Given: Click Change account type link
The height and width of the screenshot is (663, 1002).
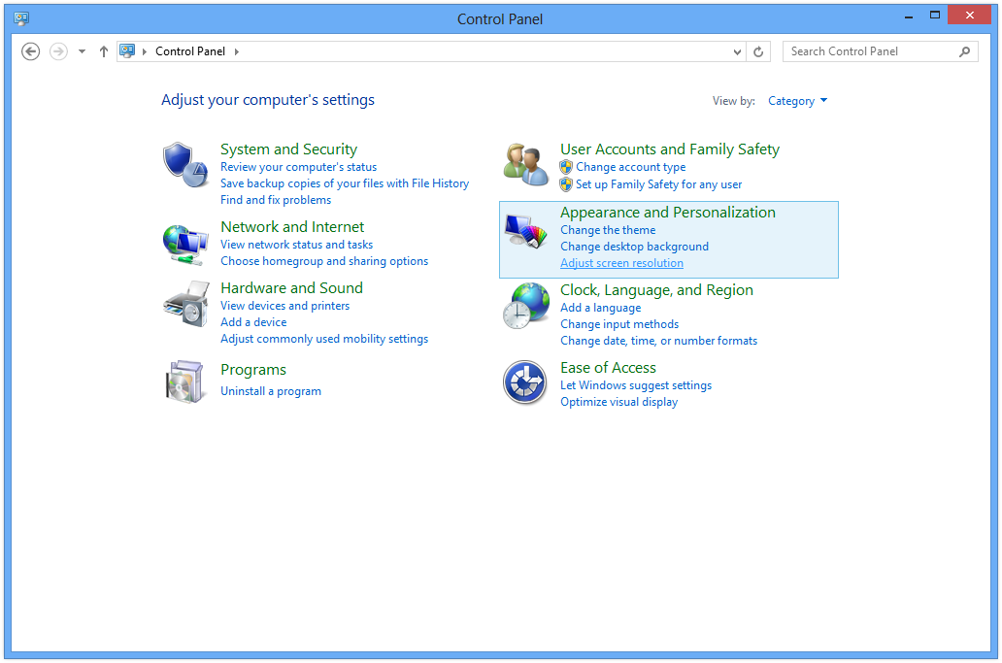Looking at the screenshot, I should coord(630,167).
